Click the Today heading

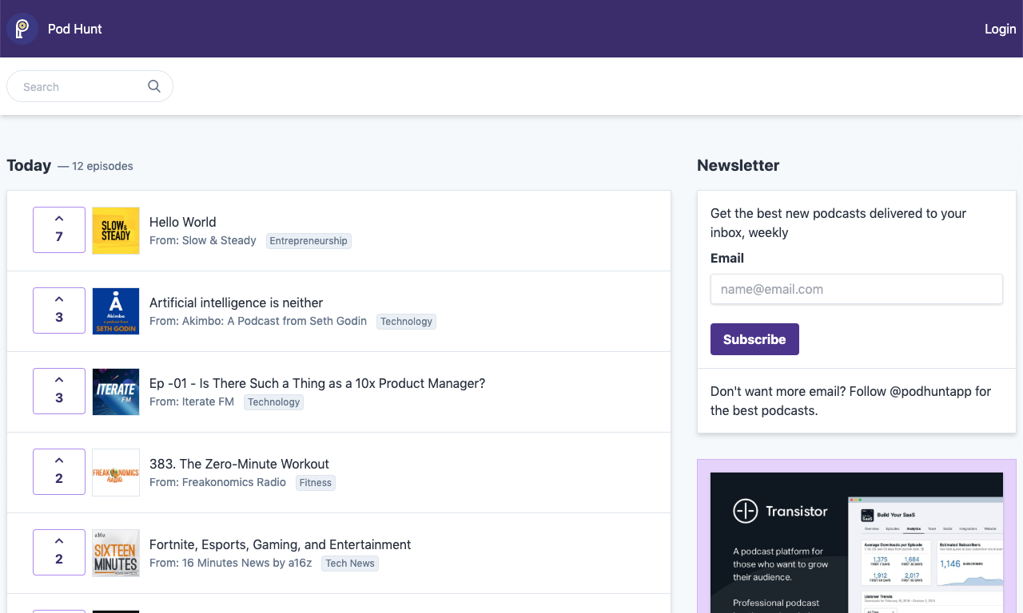(29, 165)
